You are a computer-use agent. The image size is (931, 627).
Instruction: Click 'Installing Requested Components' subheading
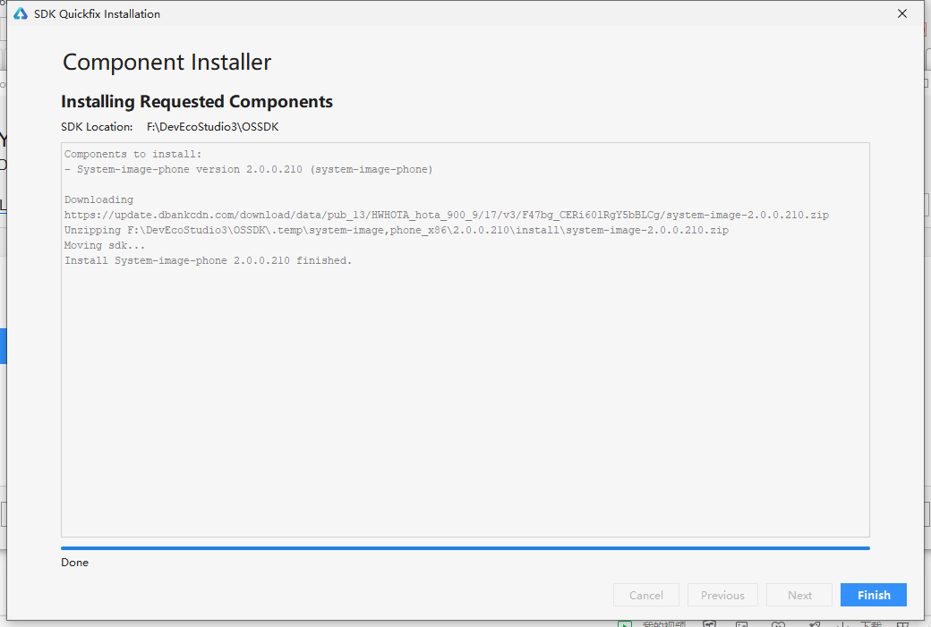(x=197, y=101)
